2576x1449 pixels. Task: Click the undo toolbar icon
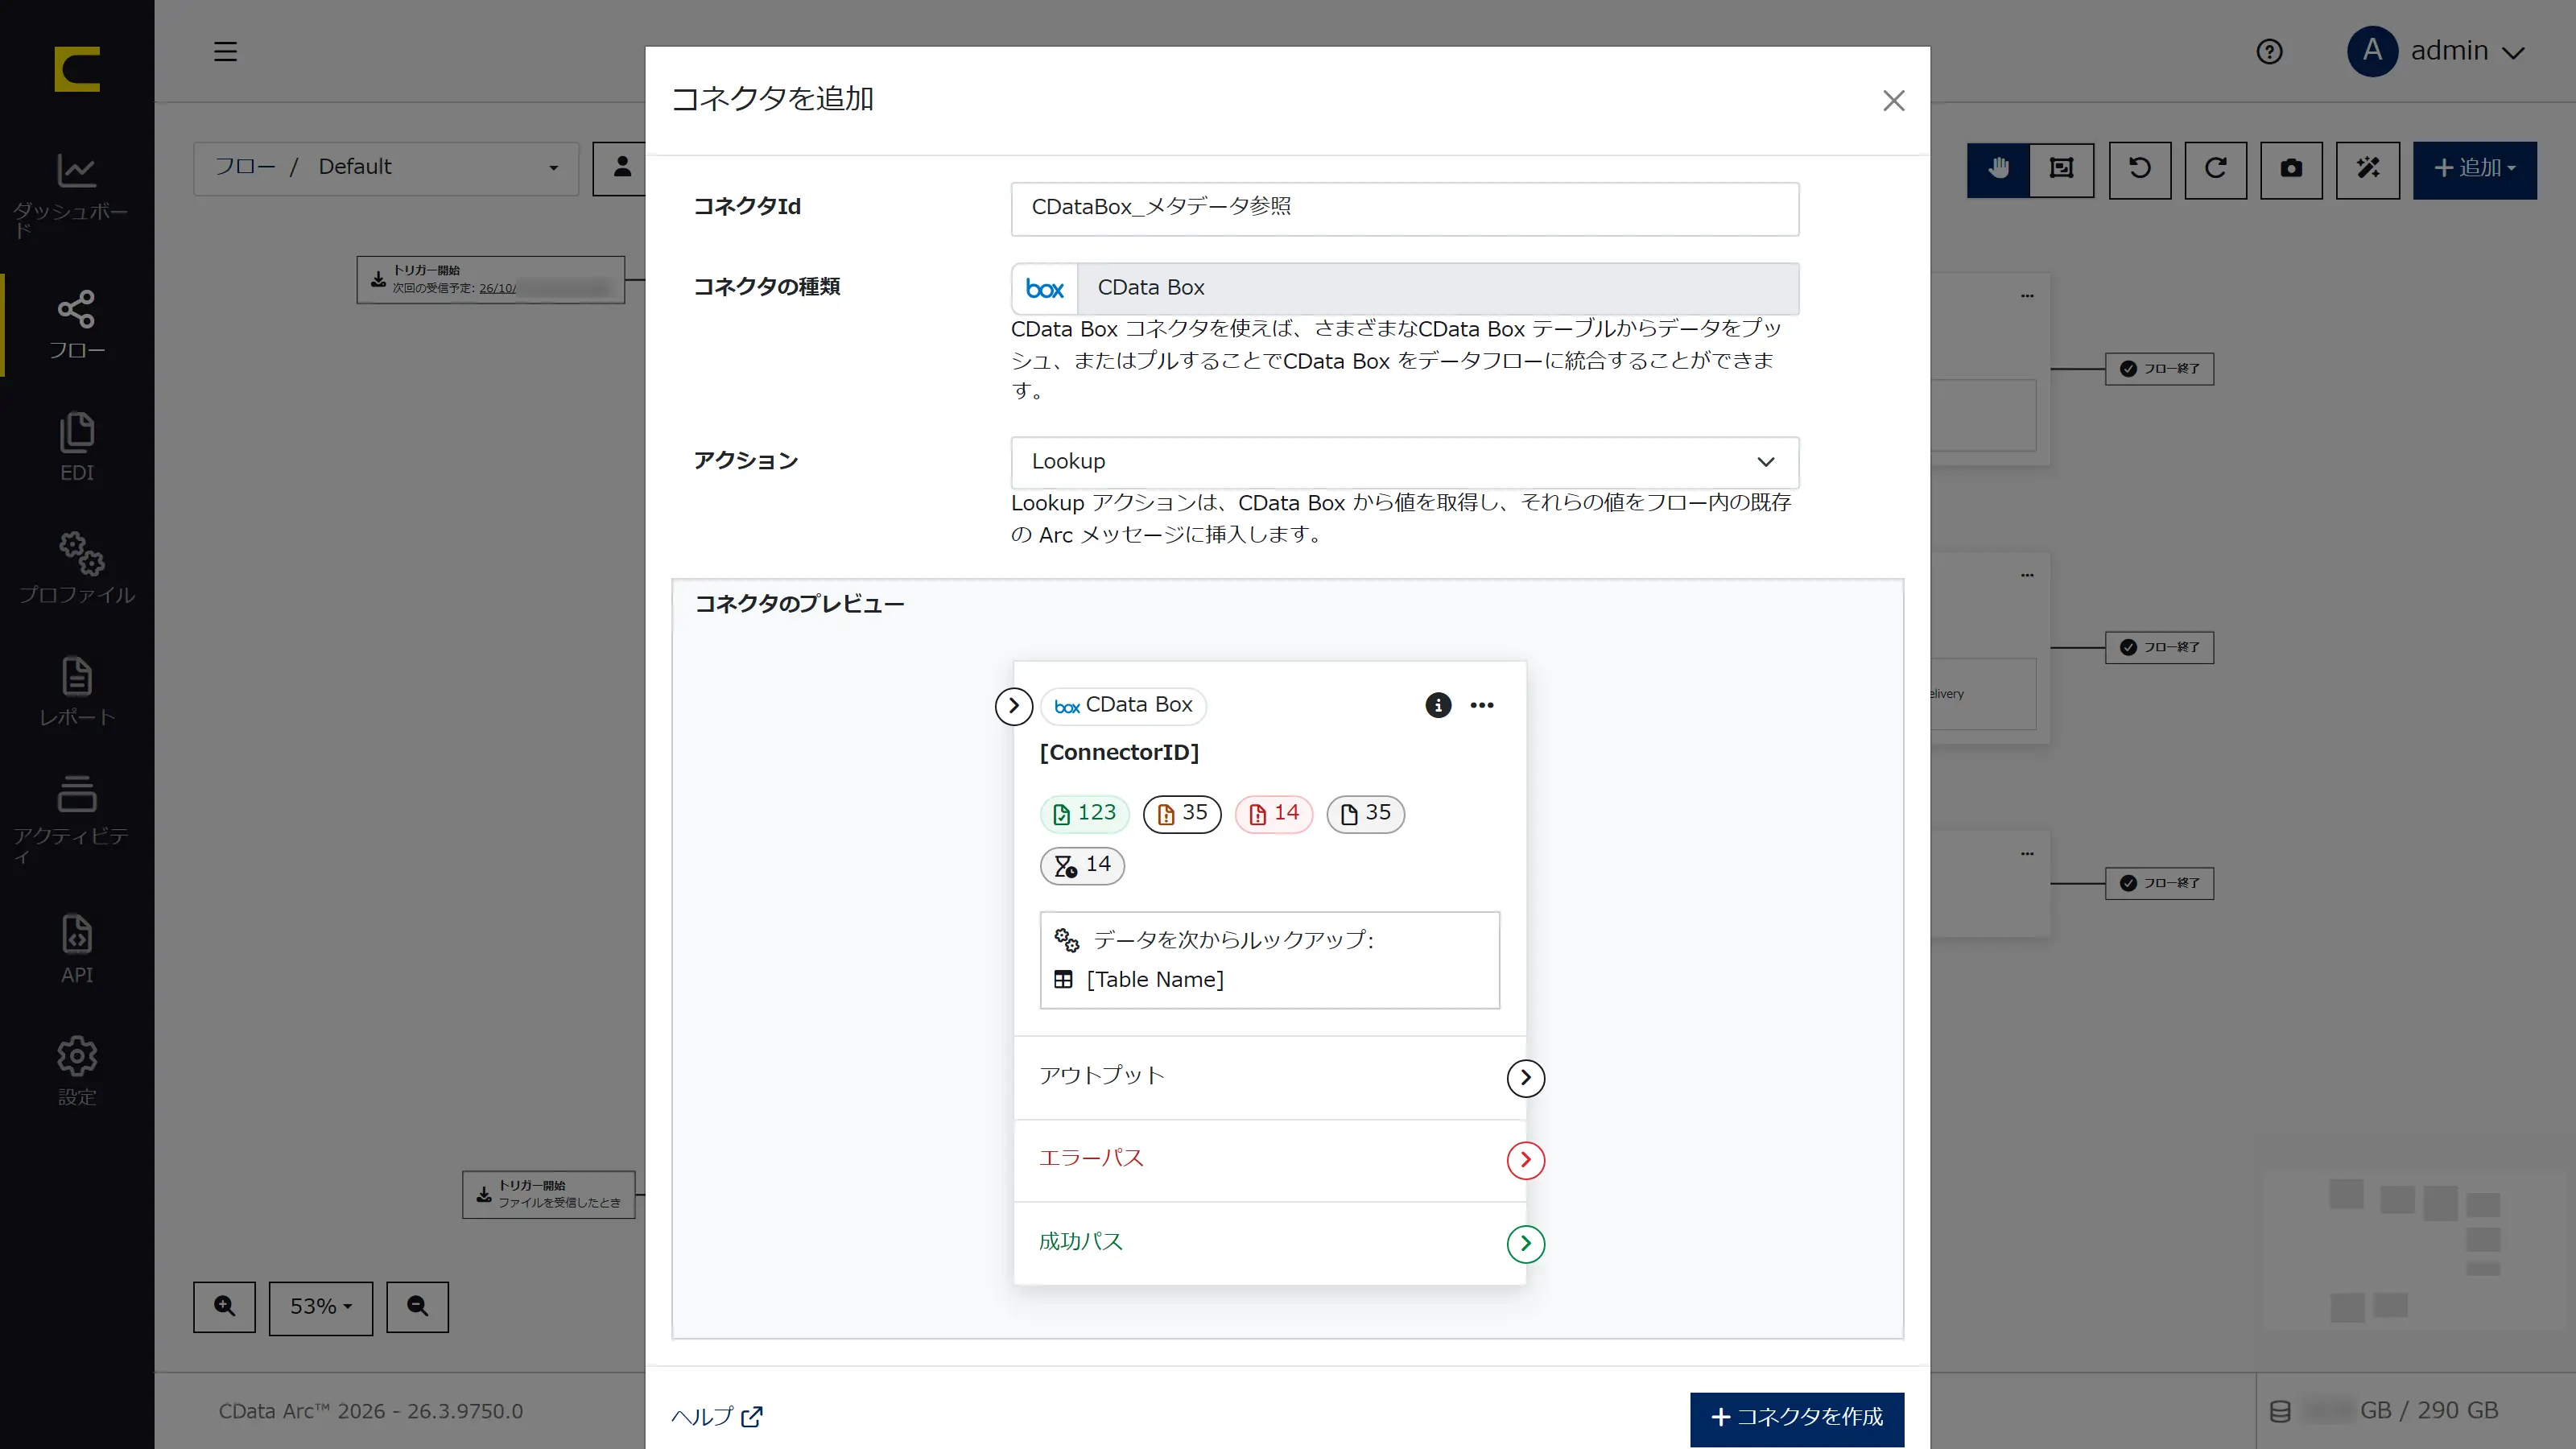click(2140, 168)
